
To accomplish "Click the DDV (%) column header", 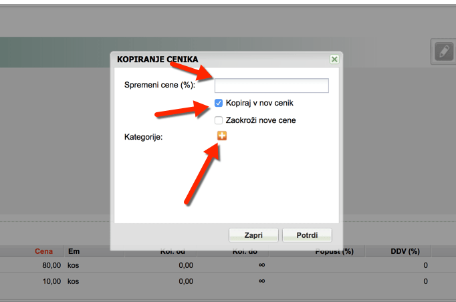I will click(x=405, y=252).
